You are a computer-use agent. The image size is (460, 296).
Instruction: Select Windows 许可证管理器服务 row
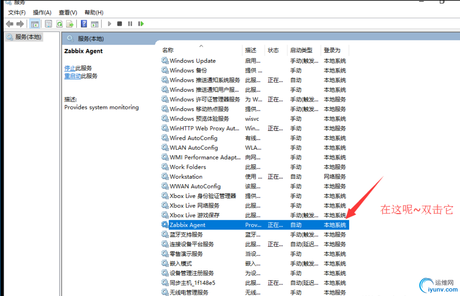click(x=255, y=99)
